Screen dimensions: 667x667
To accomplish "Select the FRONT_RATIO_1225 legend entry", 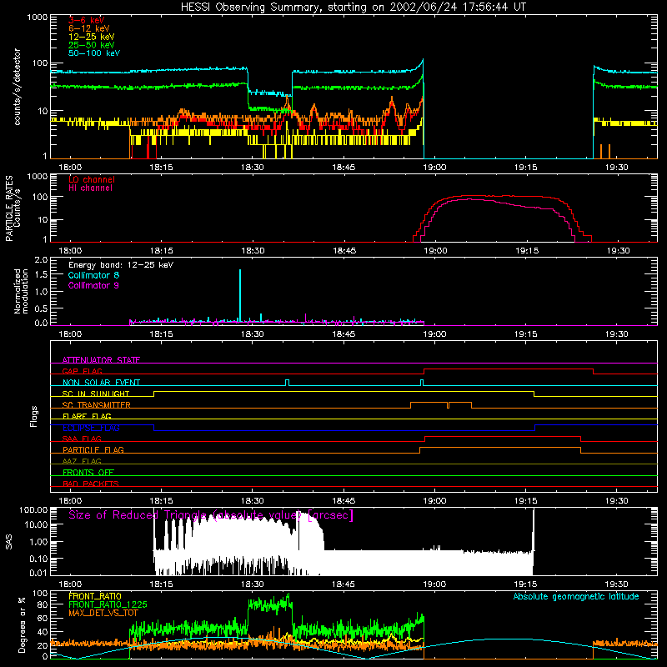I will click(x=108, y=604).
